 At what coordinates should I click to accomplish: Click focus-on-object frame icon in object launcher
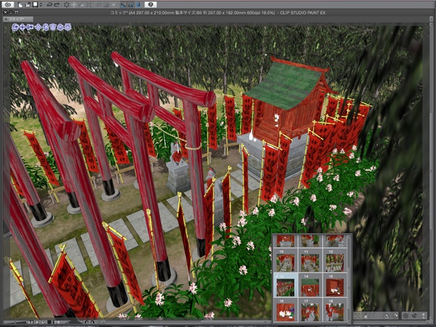point(357,315)
